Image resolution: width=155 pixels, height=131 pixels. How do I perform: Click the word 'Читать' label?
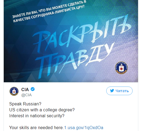(x=122, y=91)
